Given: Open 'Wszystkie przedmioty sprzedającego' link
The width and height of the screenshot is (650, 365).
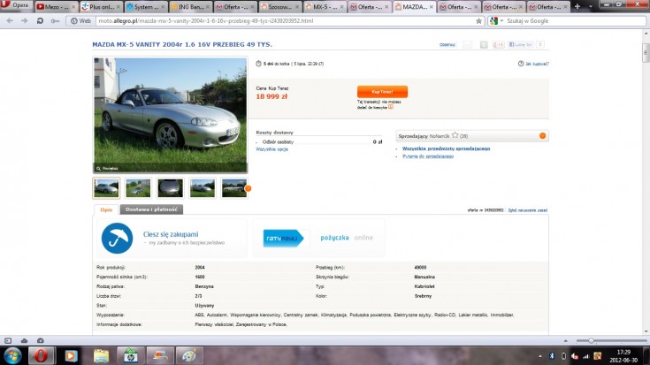Looking at the screenshot, I should (x=446, y=148).
